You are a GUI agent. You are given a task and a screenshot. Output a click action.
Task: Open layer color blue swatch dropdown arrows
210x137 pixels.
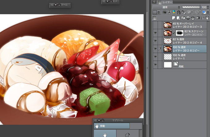pos(208,12)
